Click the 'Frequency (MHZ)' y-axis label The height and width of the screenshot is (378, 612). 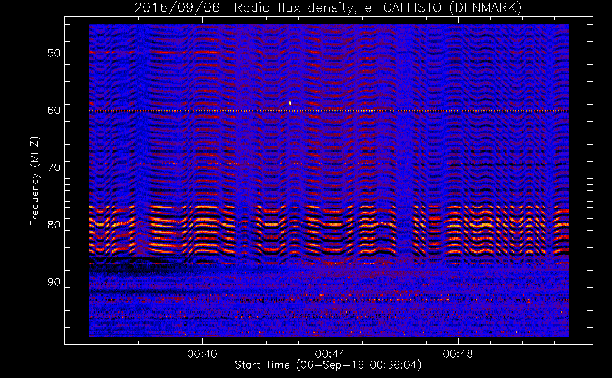coord(35,182)
